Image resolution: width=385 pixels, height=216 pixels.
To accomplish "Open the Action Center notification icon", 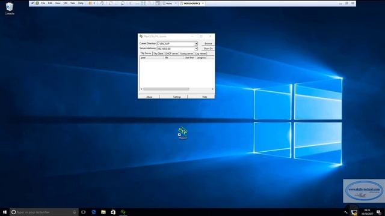I will pyautogui.click(x=378, y=212).
